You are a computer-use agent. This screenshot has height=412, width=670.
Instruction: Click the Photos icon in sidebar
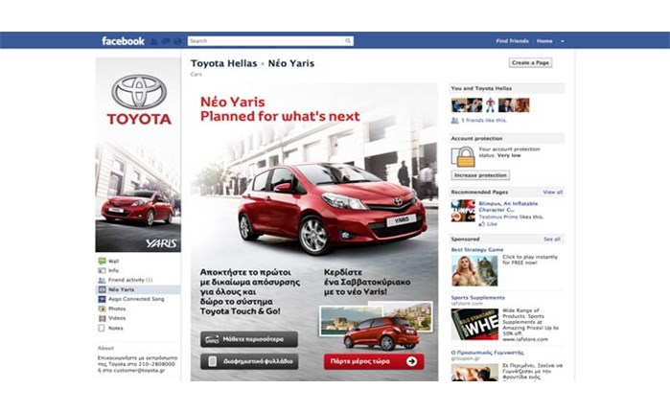coord(102,309)
